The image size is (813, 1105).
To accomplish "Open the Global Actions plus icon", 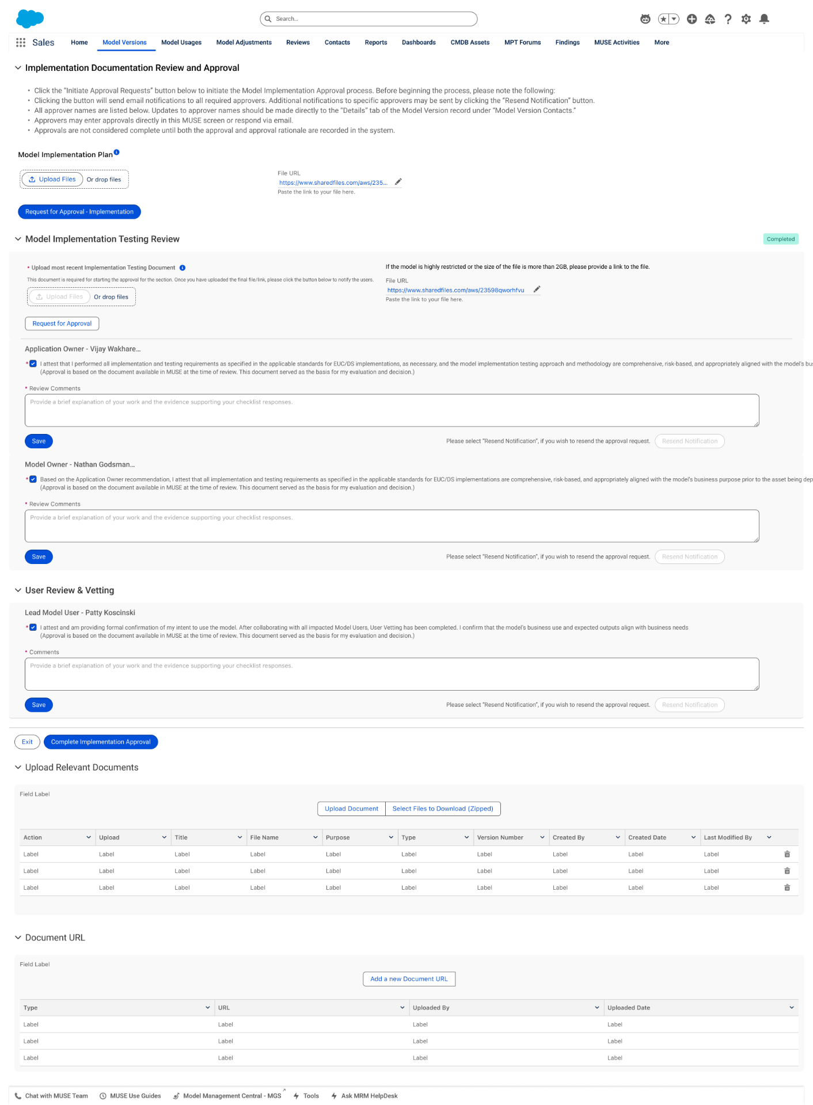I will [x=692, y=19].
